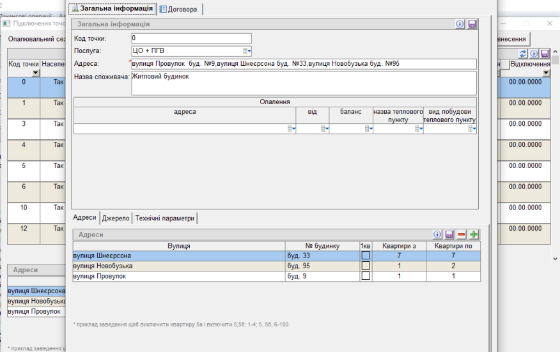Click refresh arrows icon in background grid

pos(523,54)
